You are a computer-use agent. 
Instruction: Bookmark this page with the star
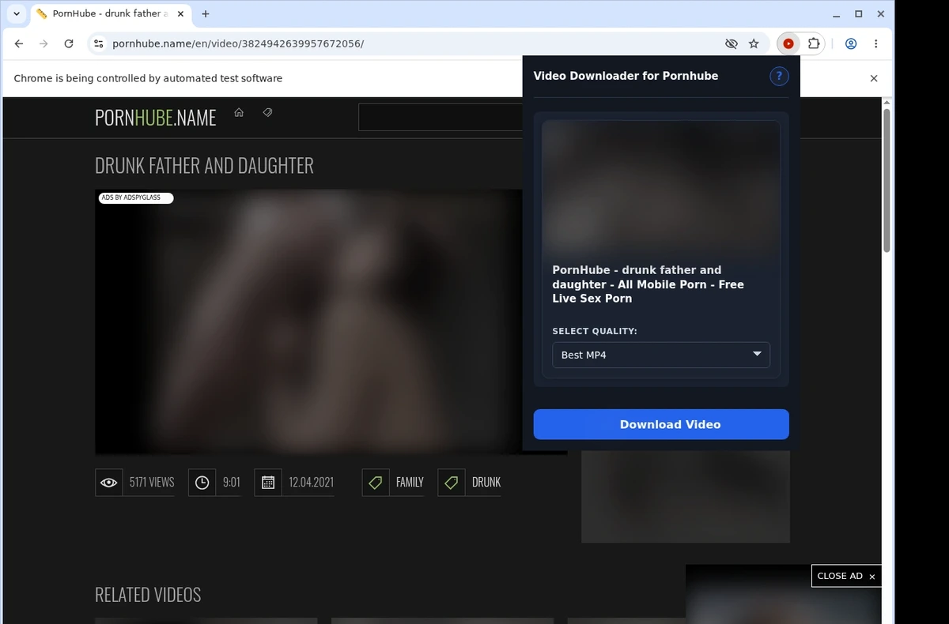(x=754, y=44)
